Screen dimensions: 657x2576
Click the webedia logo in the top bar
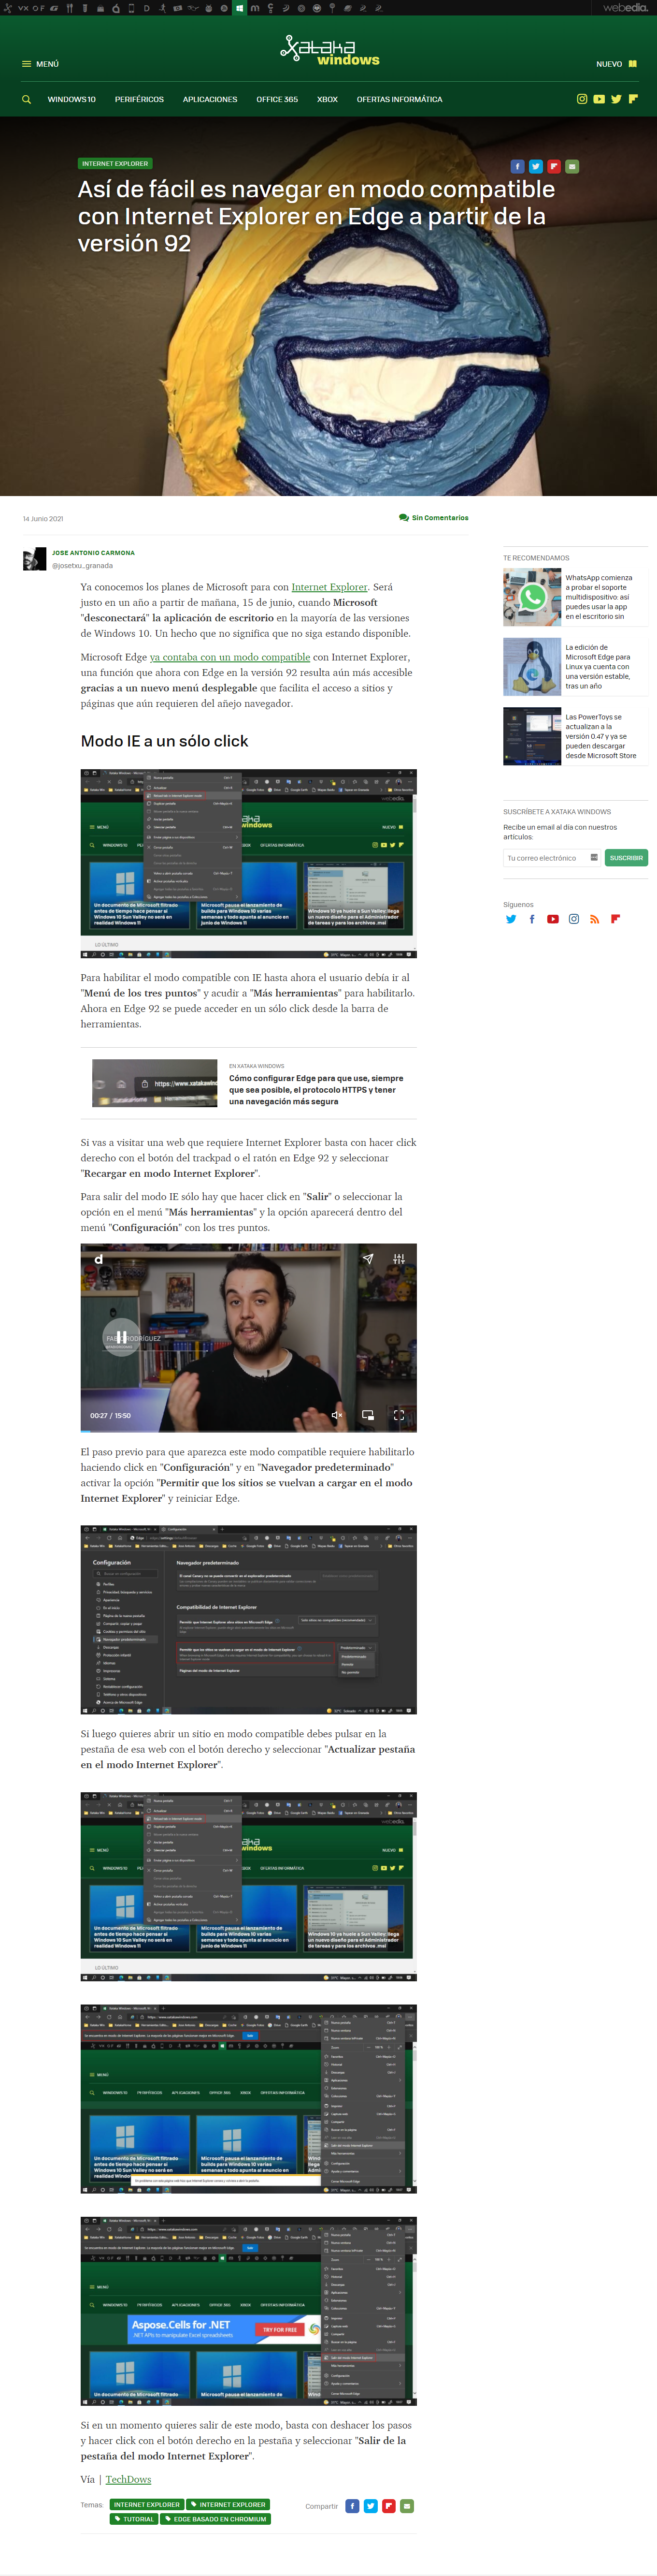tap(625, 8)
